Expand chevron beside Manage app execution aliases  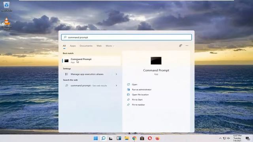(x=116, y=74)
